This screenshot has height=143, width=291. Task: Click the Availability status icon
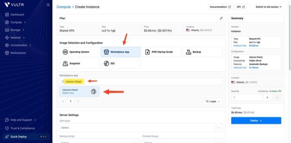click(x=280, y=91)
